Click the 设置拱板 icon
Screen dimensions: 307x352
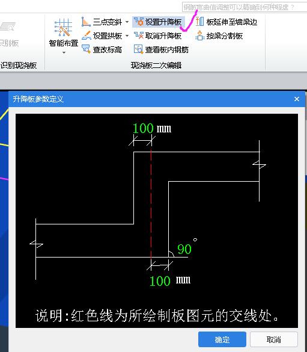click(87, 36)
